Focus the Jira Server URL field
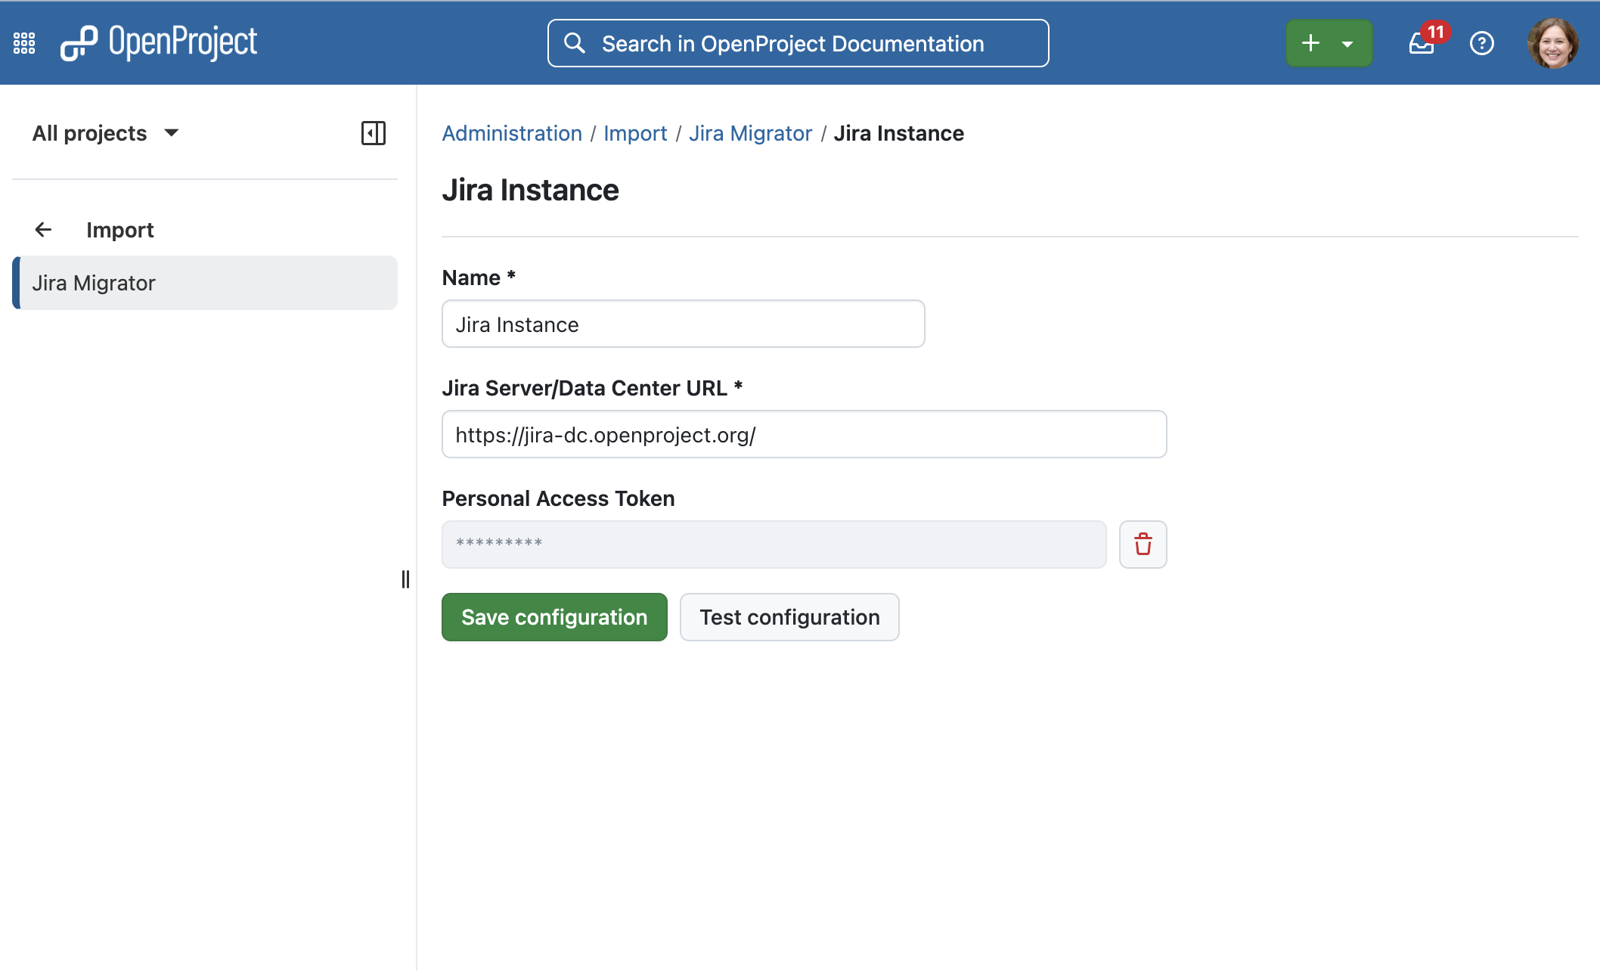The width and height of the screenshot is (1600, 971). click(805, 434)
